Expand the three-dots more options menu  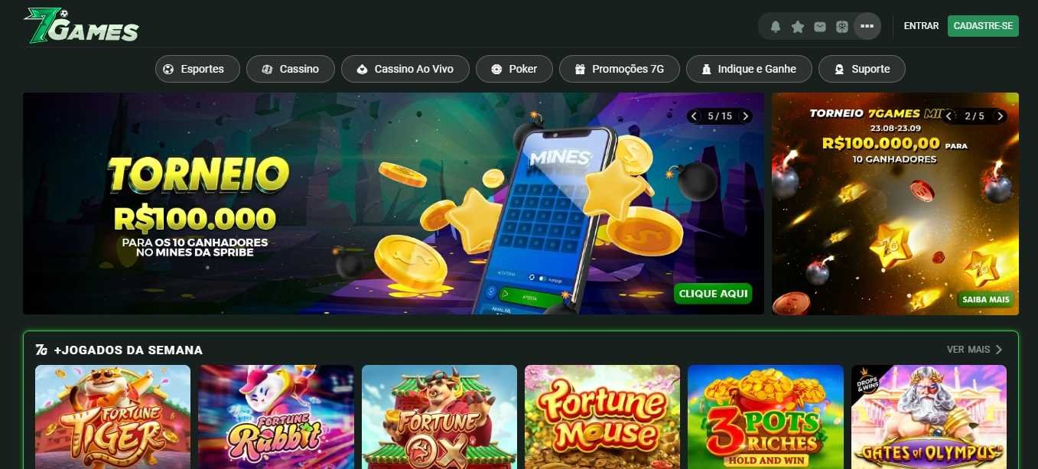point(867,26)
